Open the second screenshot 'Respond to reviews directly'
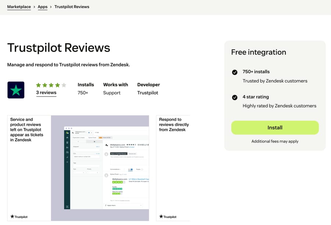 coord(173,168)
